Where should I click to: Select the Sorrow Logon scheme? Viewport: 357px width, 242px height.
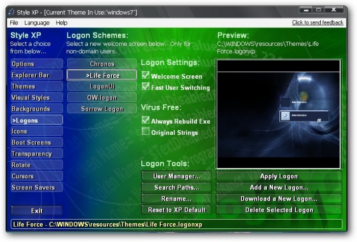pos(102,109)
